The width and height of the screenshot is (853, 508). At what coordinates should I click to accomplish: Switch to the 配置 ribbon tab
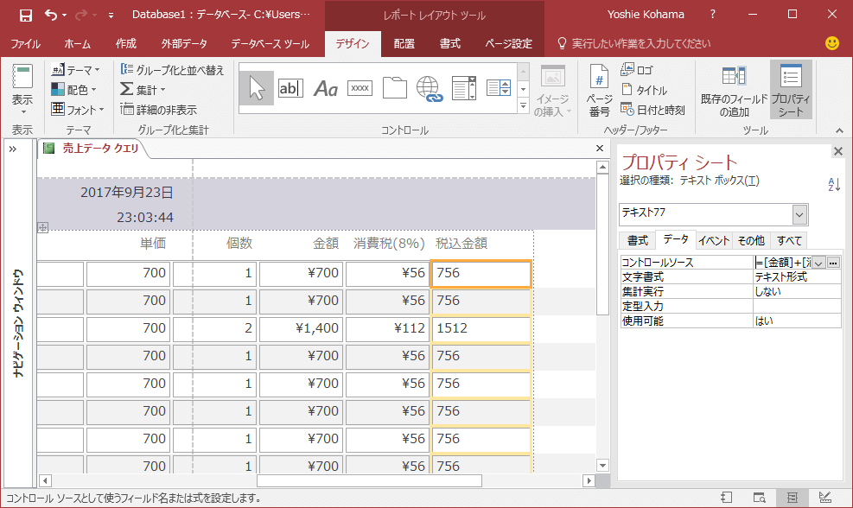(404, 43)
